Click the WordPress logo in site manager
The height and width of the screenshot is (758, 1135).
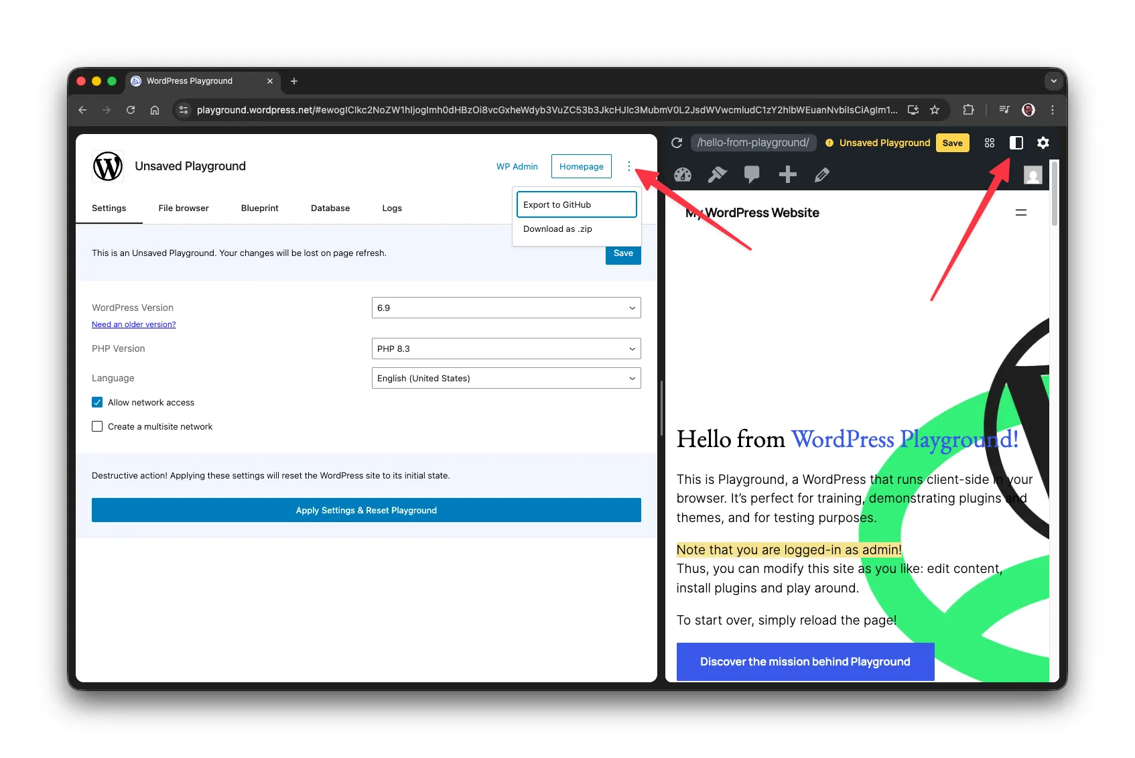pyautogui.click(x=108, y=166)
